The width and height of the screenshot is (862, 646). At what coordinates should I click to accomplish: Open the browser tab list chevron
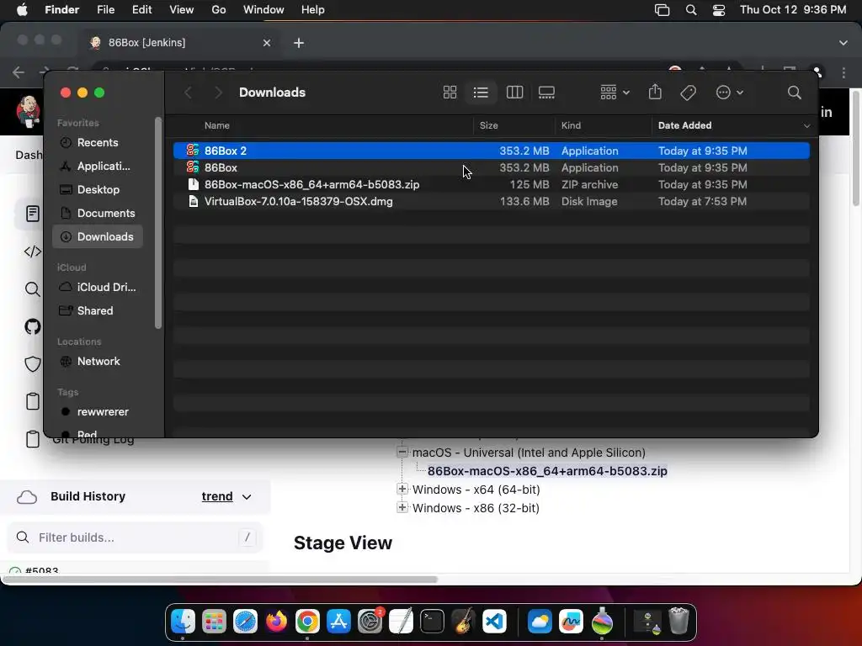coord(843,43)
